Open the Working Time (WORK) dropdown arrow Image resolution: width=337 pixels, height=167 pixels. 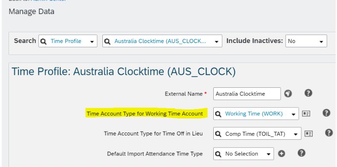pos(293,115)
